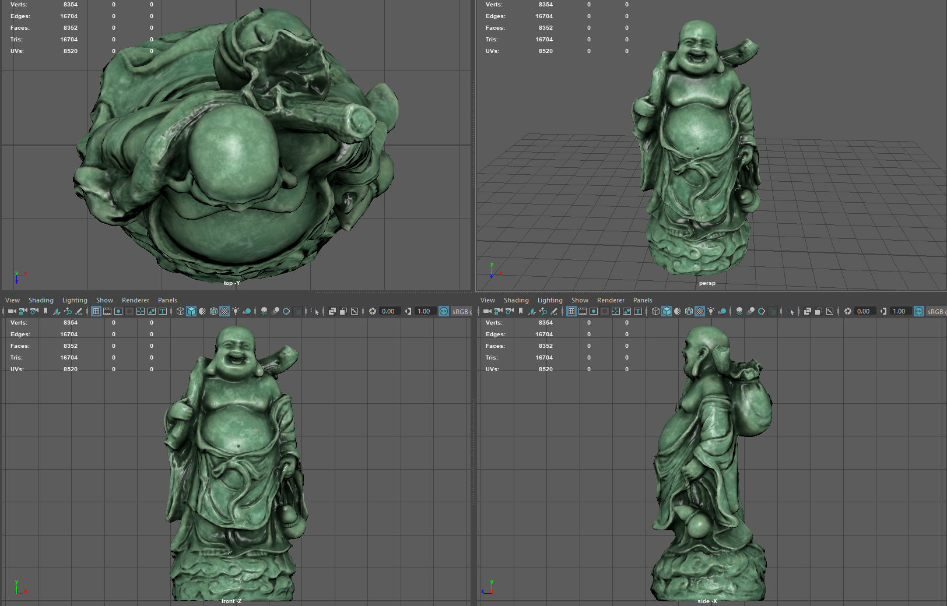Click exposure 0.00 field in side view toolbar
Viewport: 947px width, 606px height.
click(x=865, y=311)
